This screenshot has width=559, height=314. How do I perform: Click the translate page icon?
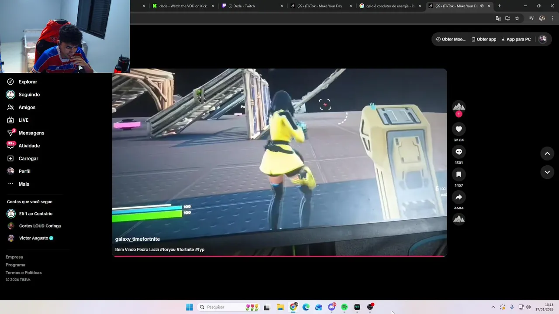tap(498, 18)
